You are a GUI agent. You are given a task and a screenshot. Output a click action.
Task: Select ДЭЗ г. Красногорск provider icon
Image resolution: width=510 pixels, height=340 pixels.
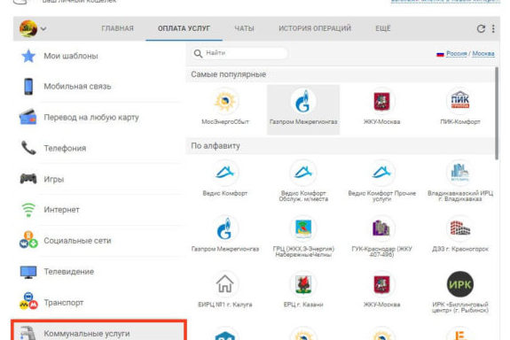[460, 228]
